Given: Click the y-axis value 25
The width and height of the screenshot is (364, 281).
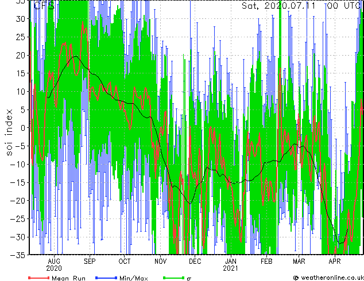Looking at the screenshot, I should tap(20, 37).
